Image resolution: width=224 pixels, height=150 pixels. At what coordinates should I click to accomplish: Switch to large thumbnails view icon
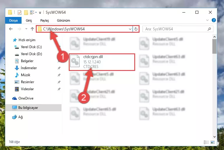213,142
